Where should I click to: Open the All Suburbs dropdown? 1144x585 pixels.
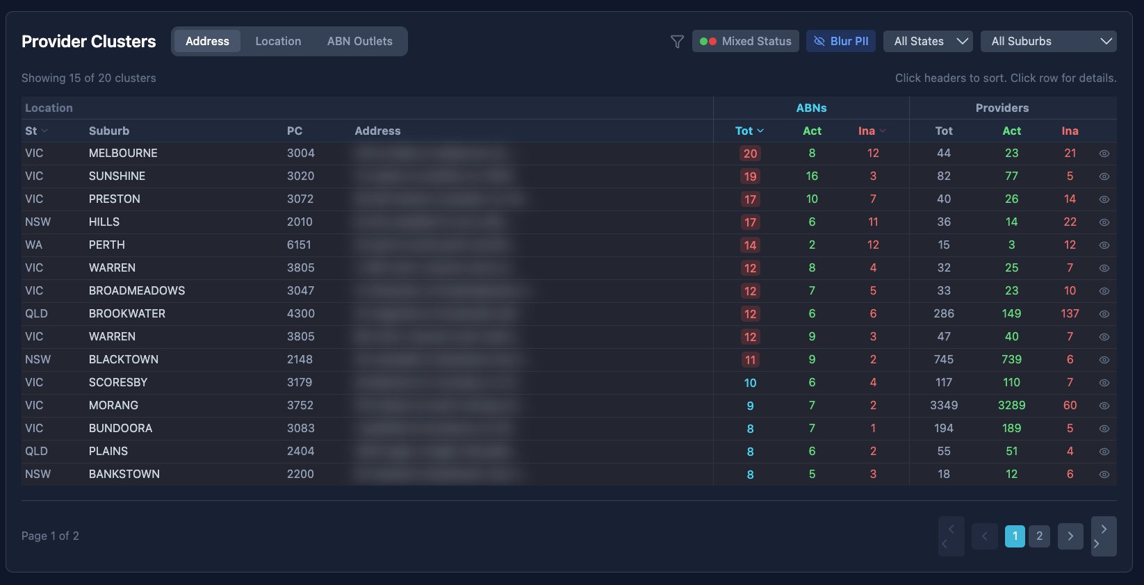[x=1049, y=42]
